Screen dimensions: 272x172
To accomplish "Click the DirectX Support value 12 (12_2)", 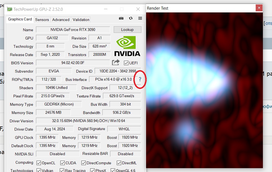I will 125,88.
